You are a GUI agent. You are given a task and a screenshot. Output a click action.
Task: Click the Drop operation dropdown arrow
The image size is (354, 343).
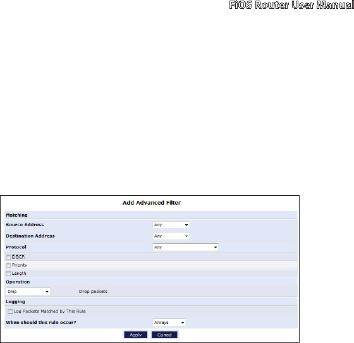[x=47, y=292]
